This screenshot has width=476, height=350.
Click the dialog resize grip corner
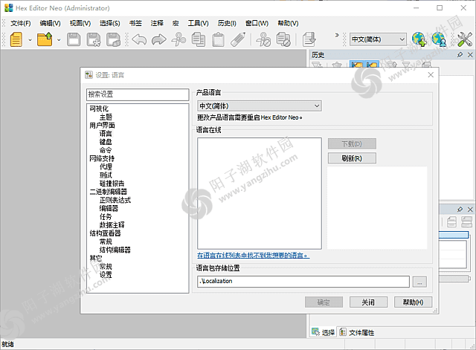435,311
